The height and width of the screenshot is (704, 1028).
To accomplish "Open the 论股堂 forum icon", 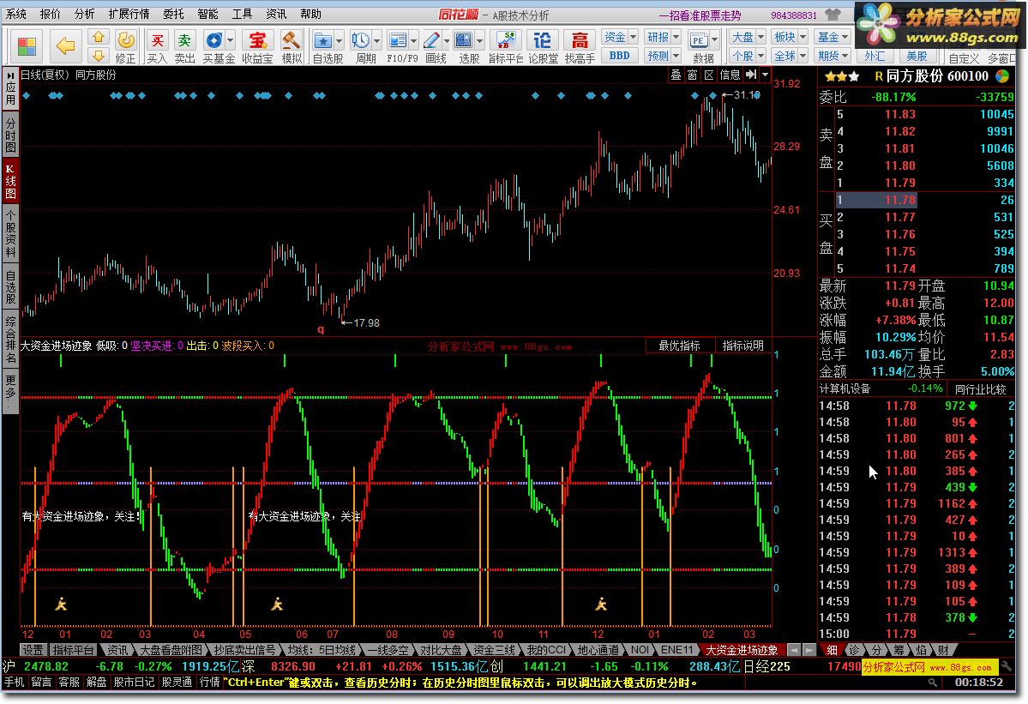I will click(x=542, y=40).
